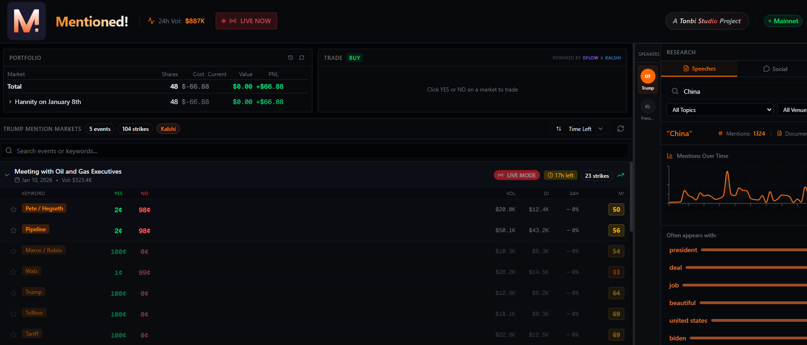Switch to the Social tab
The height and width of the screenshot is (345, 807).
(775, 69)
